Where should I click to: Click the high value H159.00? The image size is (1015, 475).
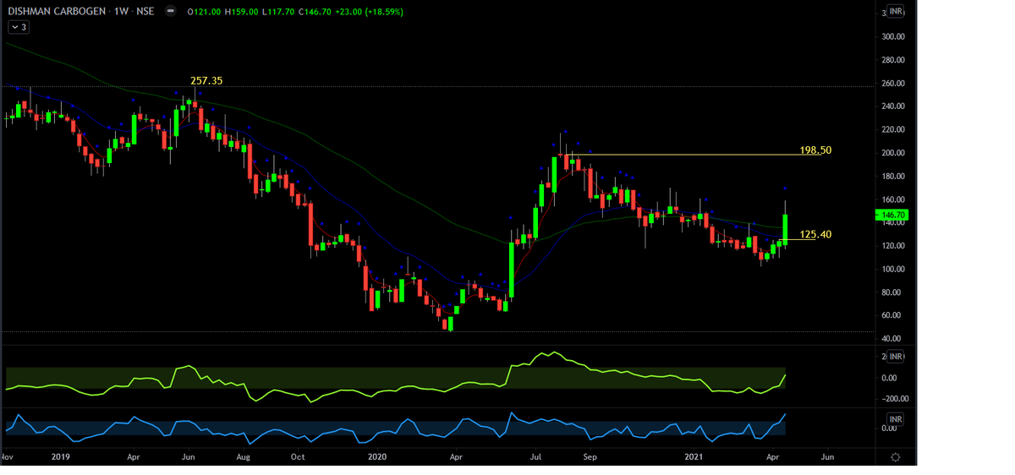pos(241,12)
